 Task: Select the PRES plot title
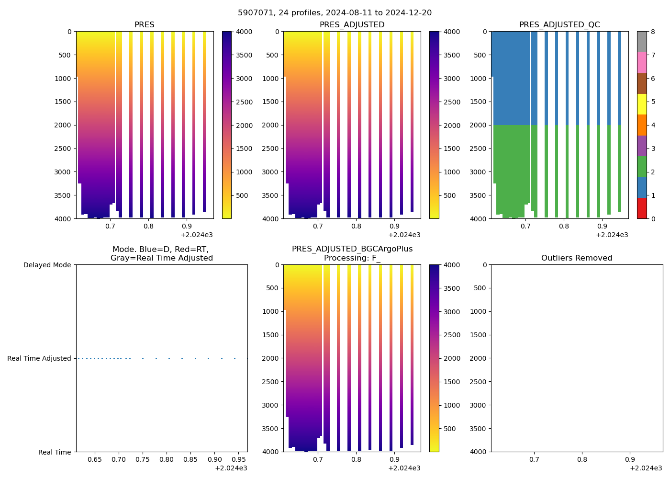(144, 25)
